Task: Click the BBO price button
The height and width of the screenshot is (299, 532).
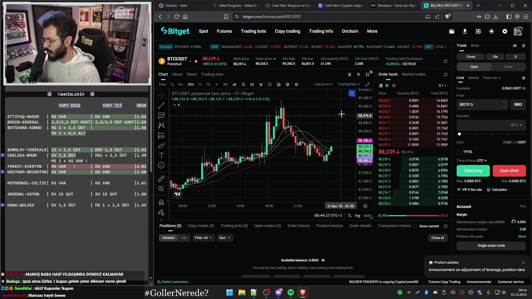Action: [x=518, y=104]
